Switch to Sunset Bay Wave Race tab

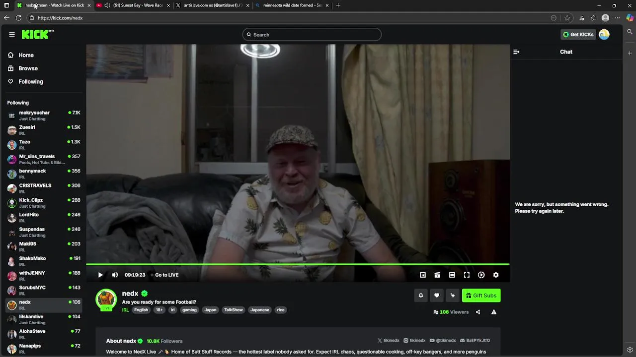click(134, 5)
